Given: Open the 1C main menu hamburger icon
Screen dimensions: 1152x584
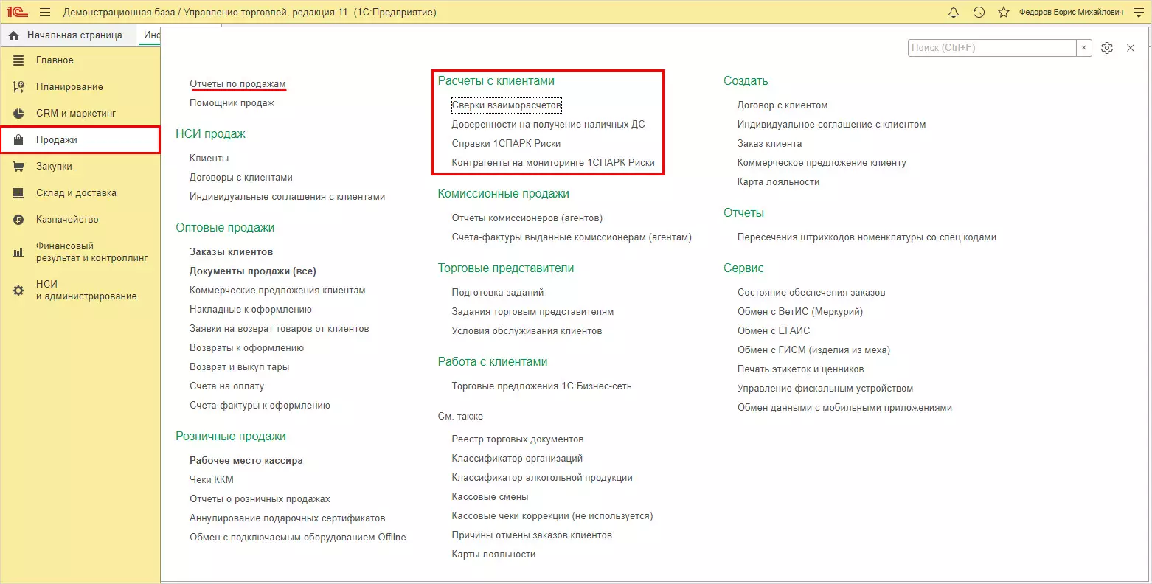Looking at the screenshot, I should pos(45,12).
